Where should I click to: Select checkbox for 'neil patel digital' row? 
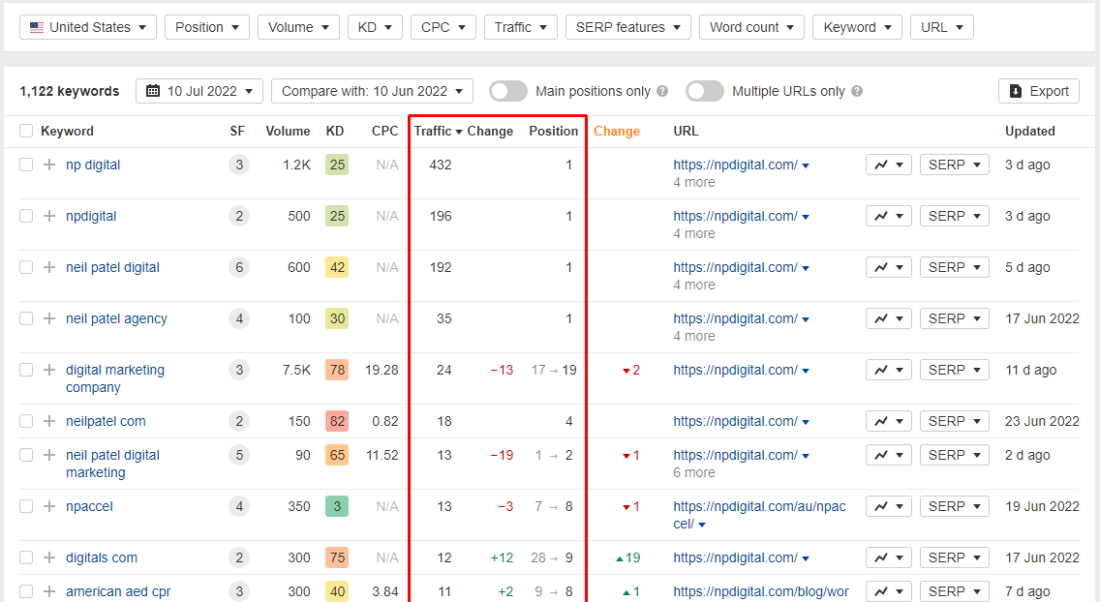pyautogui.click(x=26, y=267)
